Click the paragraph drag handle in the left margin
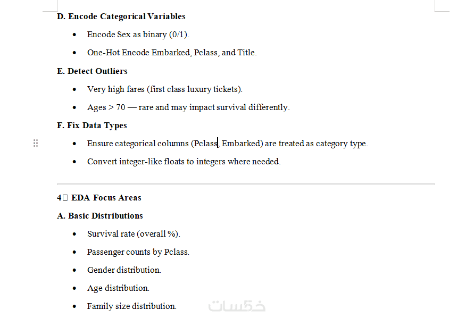Viewport: 474px width, 318px height. (36, 143)
